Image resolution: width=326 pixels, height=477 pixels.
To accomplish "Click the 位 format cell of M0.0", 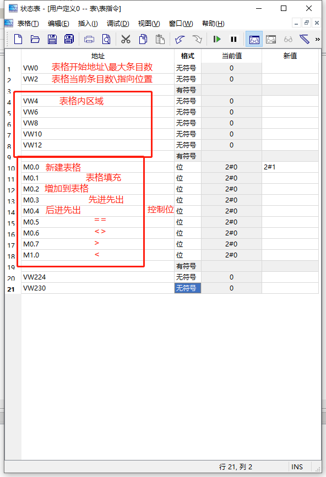I will tap(187, 167).
